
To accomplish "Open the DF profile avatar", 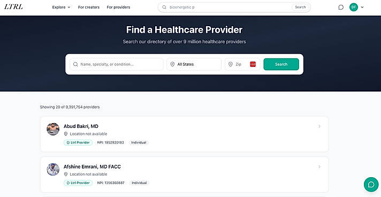I will click(354, 7).
